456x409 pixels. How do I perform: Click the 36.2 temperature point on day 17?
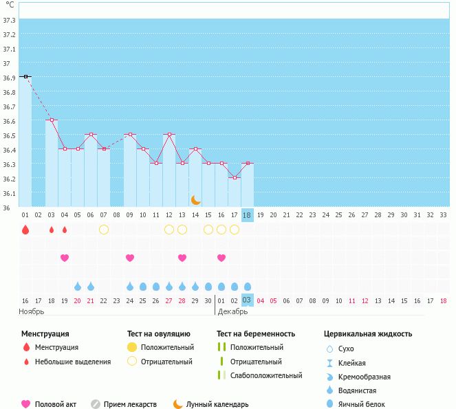(235, 177)
